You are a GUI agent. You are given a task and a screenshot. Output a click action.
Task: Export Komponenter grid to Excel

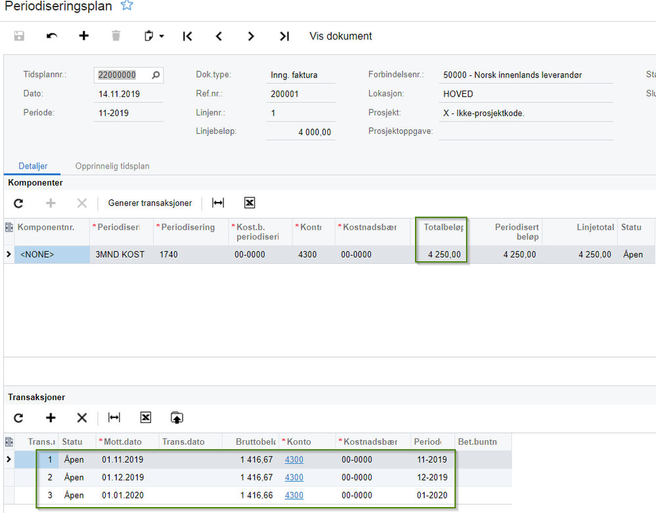[250, 203]
